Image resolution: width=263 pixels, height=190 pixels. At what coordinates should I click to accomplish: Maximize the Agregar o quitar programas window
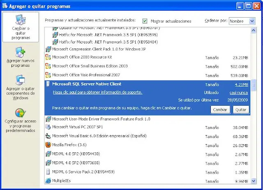point(248,6)
